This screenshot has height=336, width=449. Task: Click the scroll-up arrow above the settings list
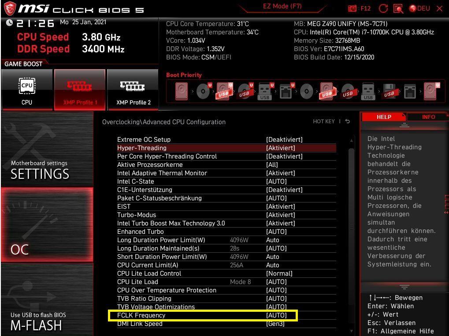[x=351, y=140]
